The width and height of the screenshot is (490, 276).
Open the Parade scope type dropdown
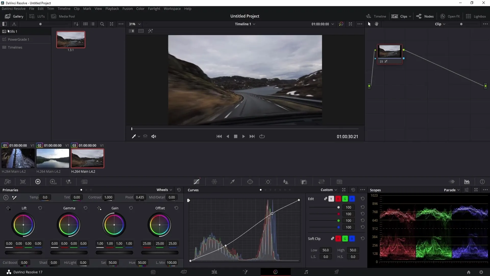(452, 190)
